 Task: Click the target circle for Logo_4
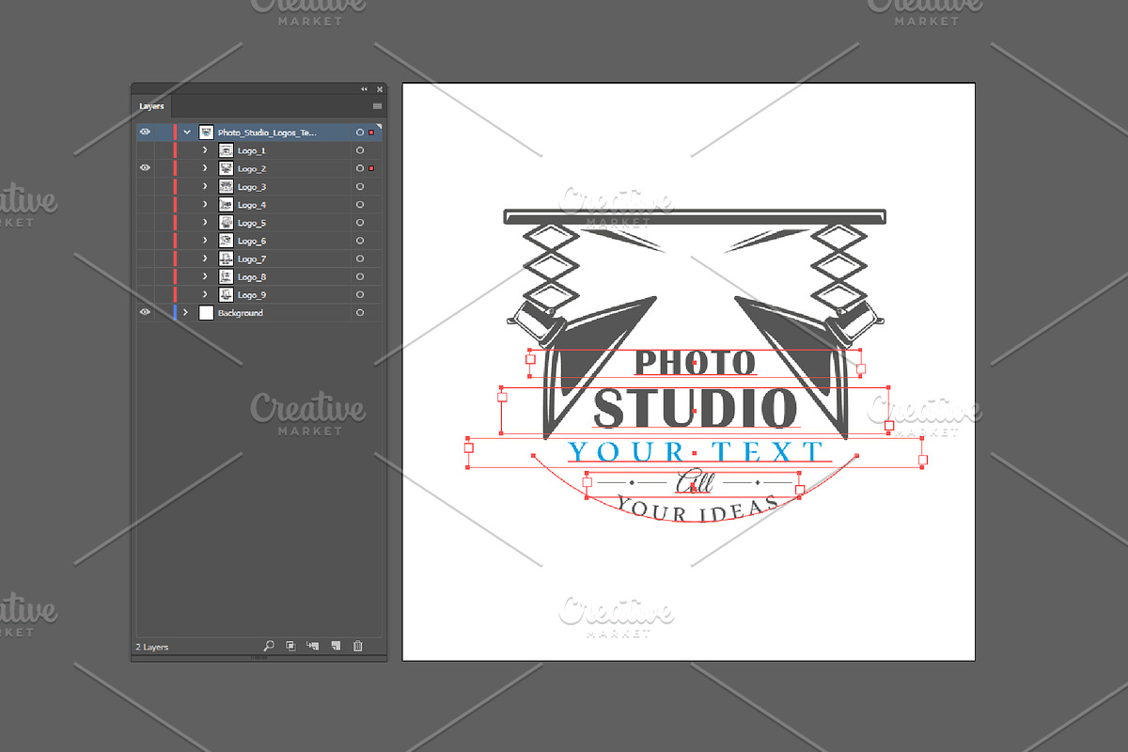(360, 205)
